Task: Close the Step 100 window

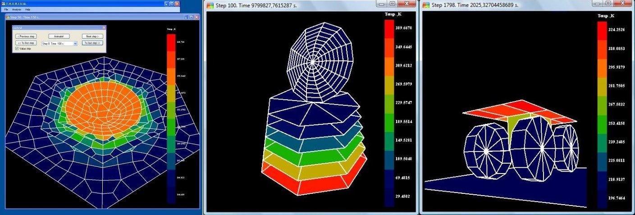Action: pyautogui.click(x=407, y=4)
